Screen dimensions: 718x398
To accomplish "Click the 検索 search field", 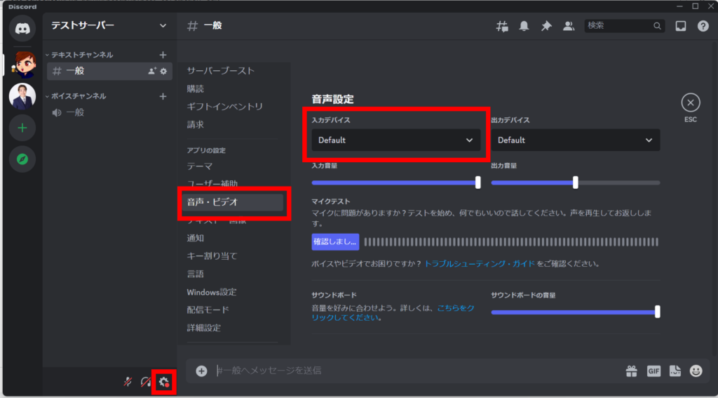I will [625, 26].
